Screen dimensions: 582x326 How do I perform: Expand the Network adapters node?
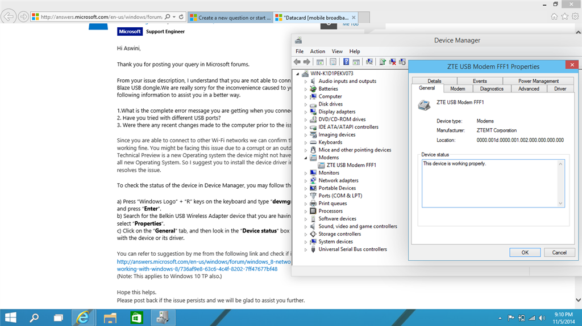pos(305,180)
